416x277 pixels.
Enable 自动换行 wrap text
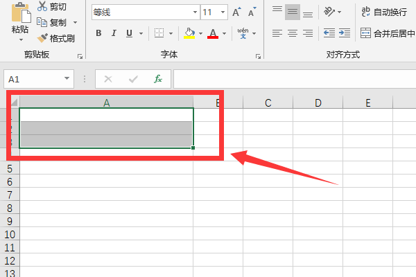tap(384, 12)
